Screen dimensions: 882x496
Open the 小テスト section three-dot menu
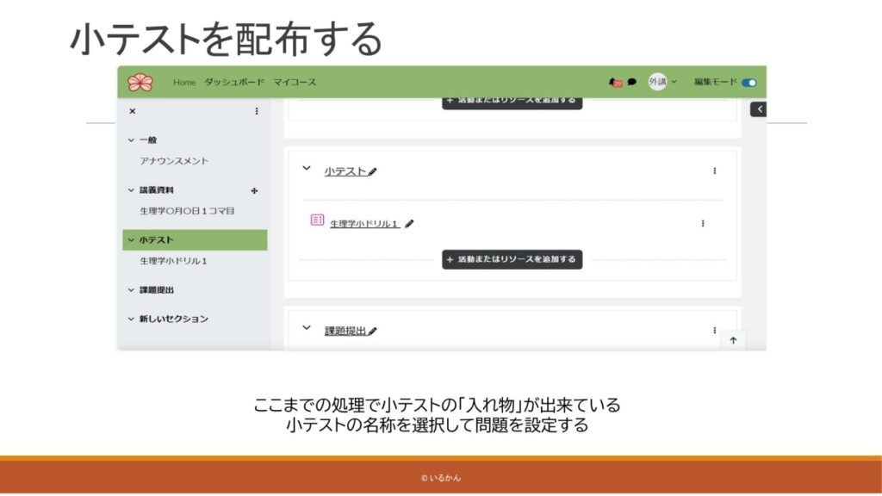[714, 171]
